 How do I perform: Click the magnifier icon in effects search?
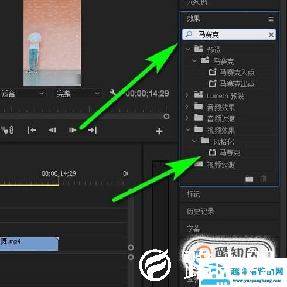(189, 35)
